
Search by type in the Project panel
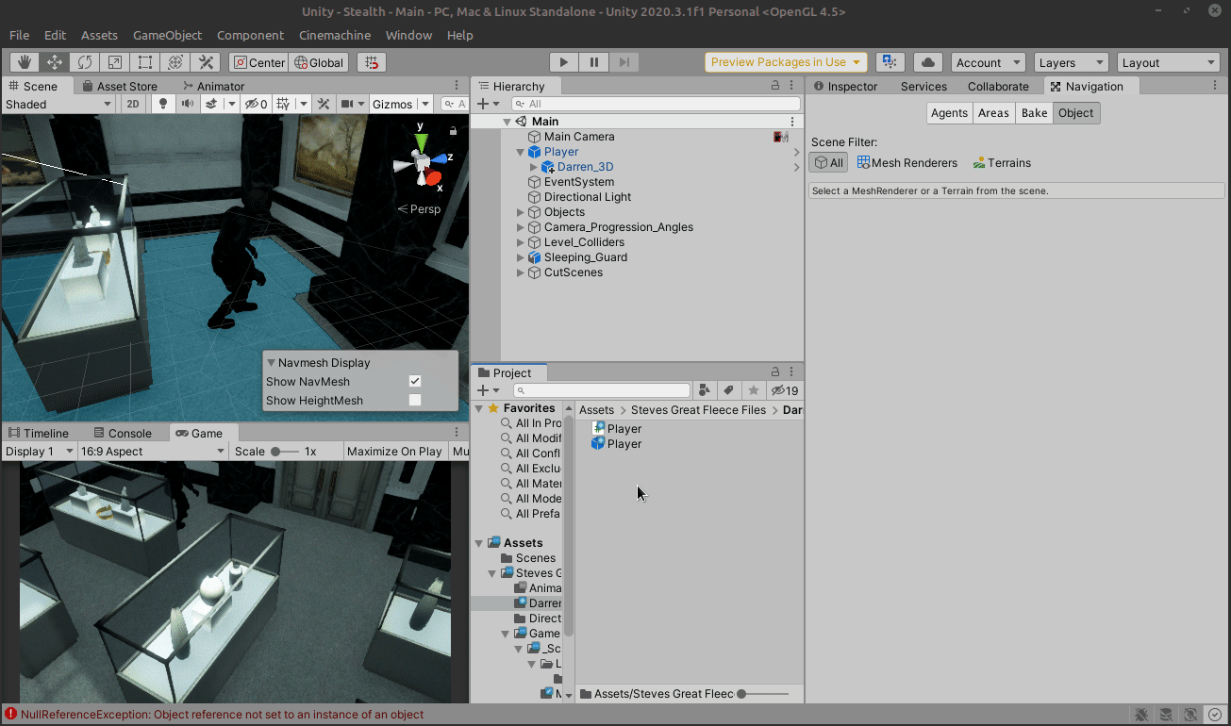point(705,390)
